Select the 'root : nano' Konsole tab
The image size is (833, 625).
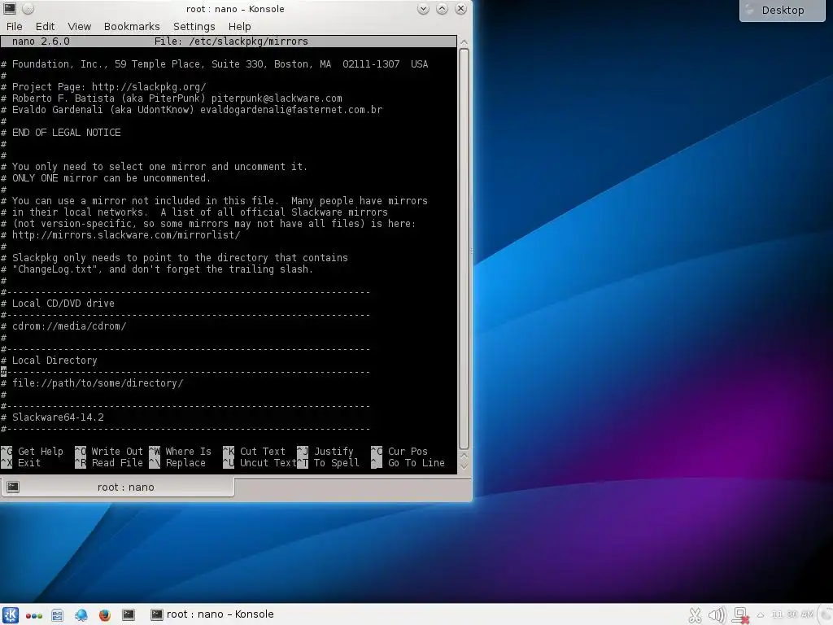pyautogui.click(x=117, y=487)
